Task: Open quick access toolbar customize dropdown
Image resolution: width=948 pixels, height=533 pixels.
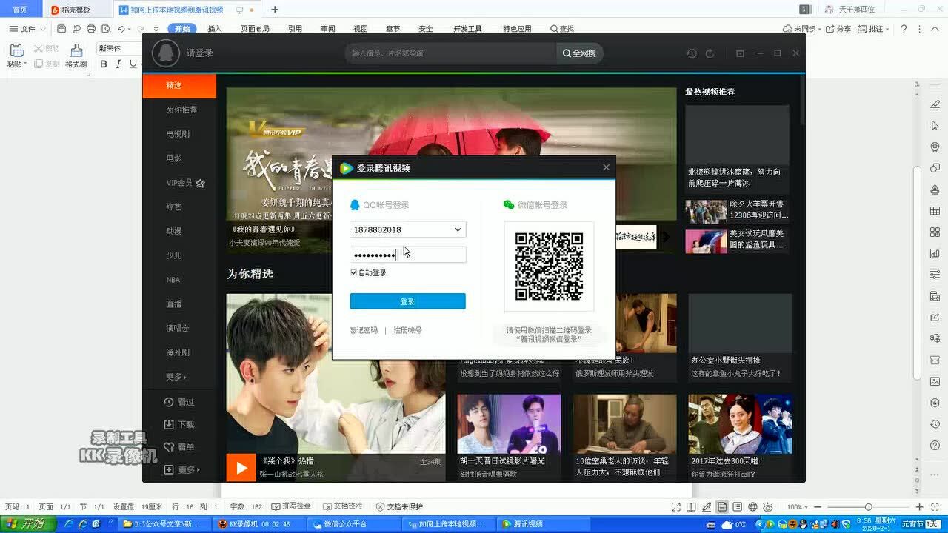Action: coord(156,29)
